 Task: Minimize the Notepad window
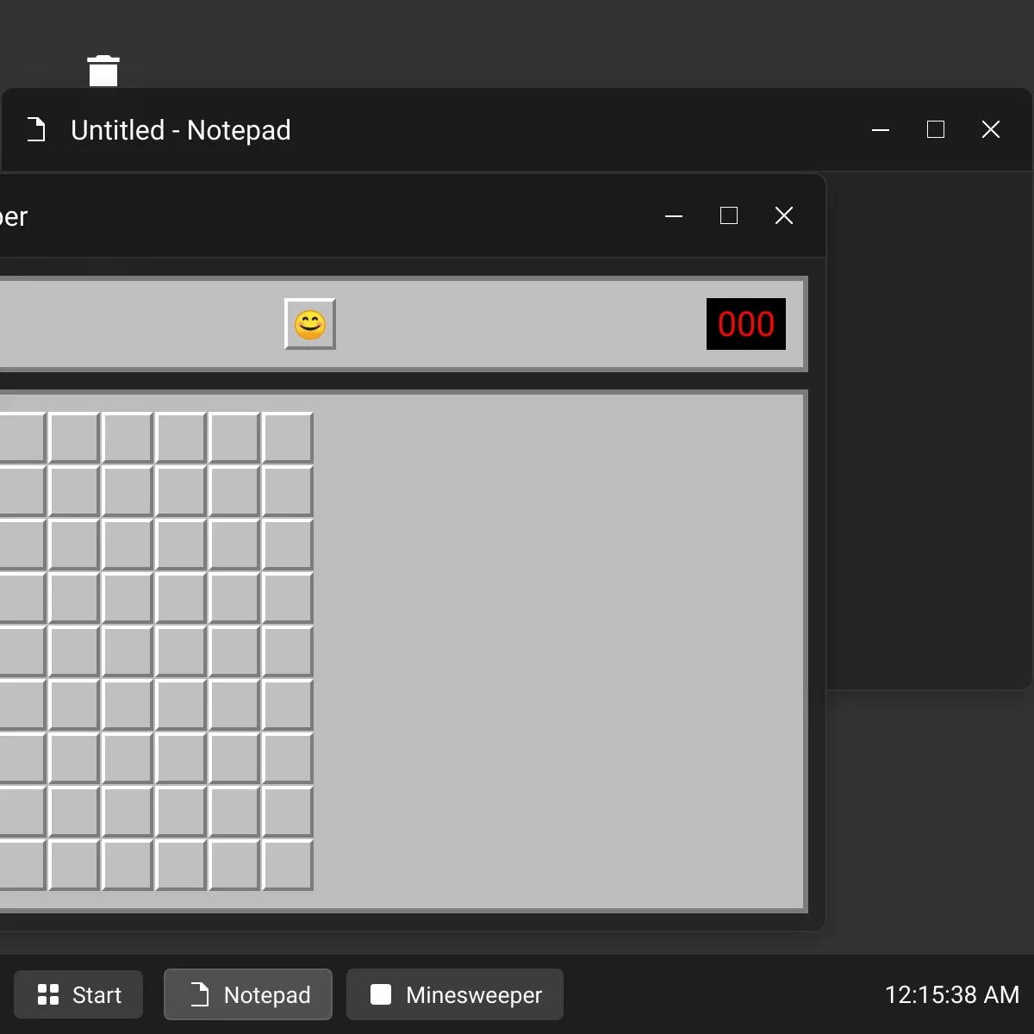[x=881, y=130]
